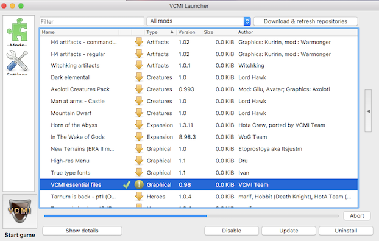Select Tarnum is back - pt1 mod name
Image resolution: width=379 pixels, height=241 pixels.
83,197
